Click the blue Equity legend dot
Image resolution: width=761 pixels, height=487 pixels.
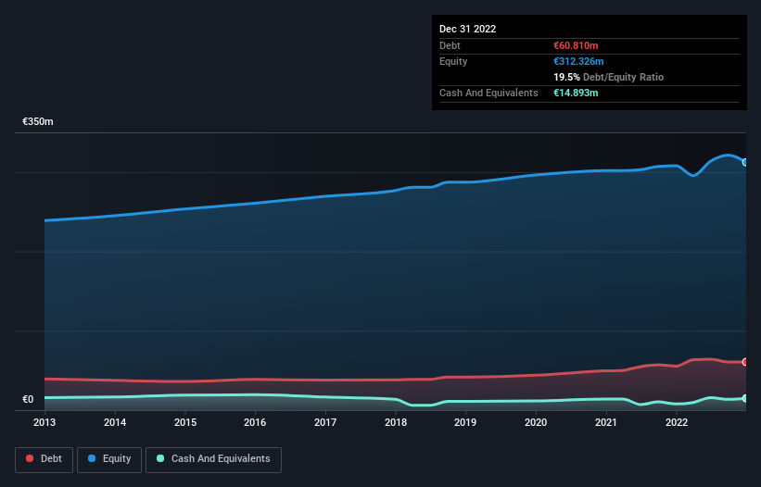click(92, 458)
